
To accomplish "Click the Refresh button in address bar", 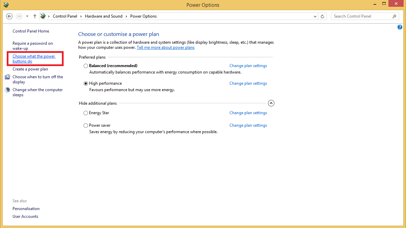I will click(323, 16).
